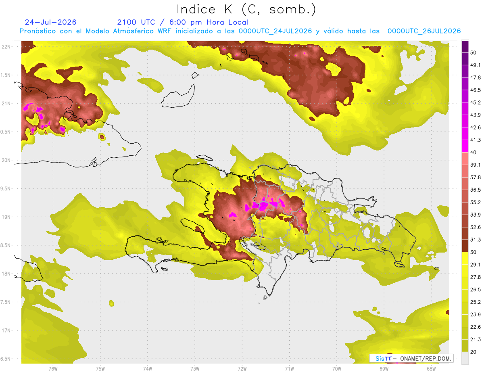Click the colorbar value "35.2"
This screenshot has height=374, width=484.
click(476, 202)
